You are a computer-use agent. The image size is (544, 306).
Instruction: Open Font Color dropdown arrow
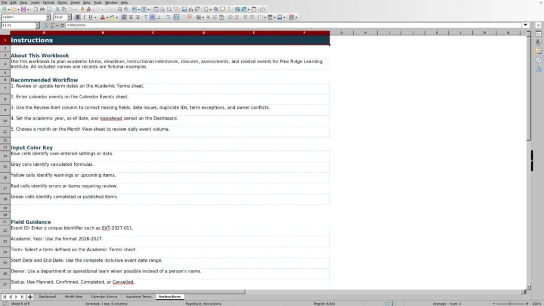click(x=107, y=18)
